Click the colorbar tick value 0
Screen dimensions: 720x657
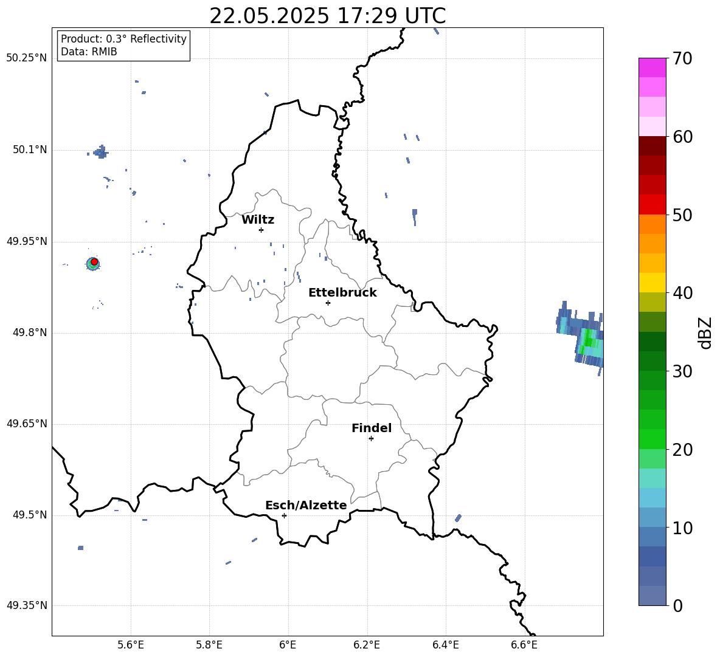[x=678, y=606]
